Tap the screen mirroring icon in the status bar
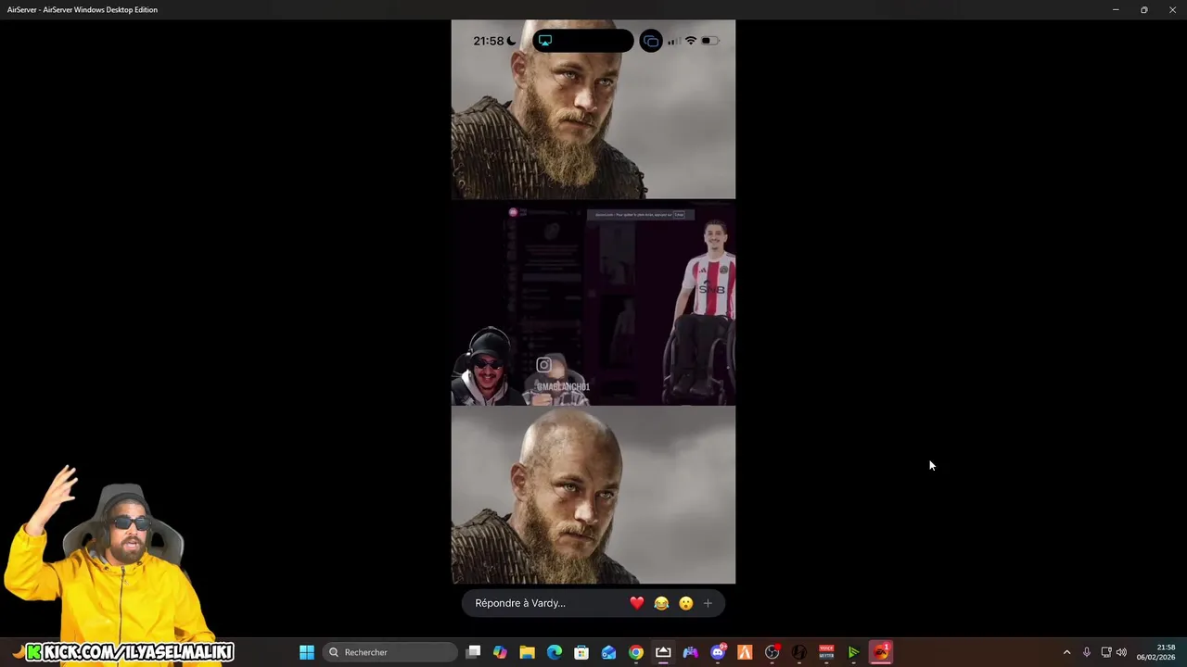Viewport: 1187px width, 667px height. 651,41
